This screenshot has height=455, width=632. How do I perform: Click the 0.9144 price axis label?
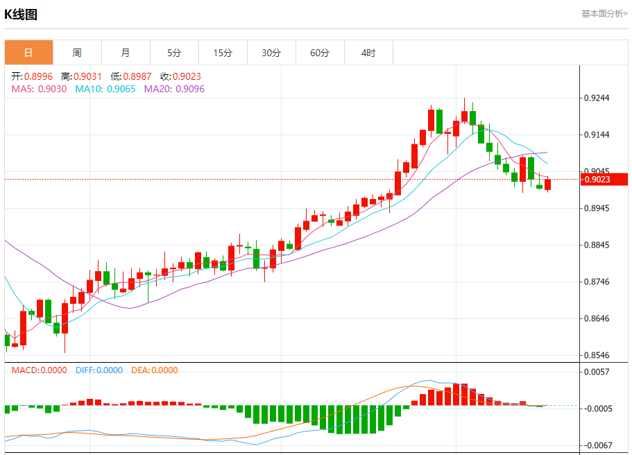pyautogui.click(x=597, y=135)
